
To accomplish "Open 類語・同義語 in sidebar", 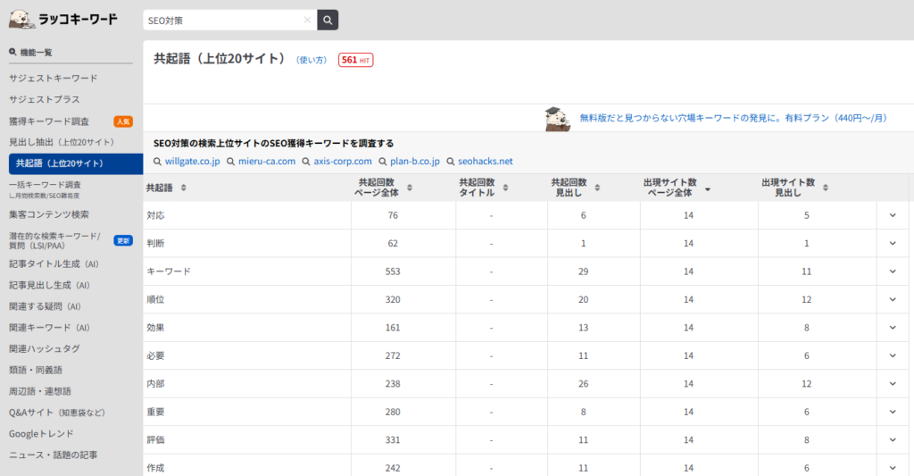I will click(36, 371).
